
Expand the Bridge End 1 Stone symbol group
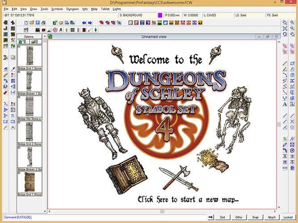coord(19,46)
